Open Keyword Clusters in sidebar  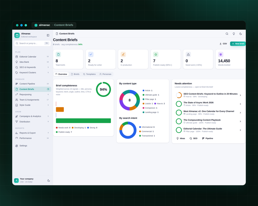click(33, 72)
